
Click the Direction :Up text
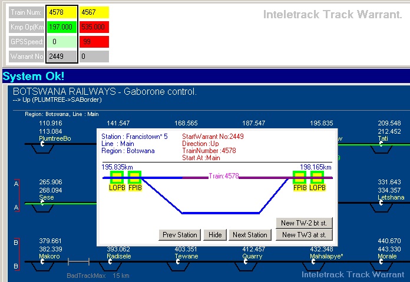click(200, 144)
